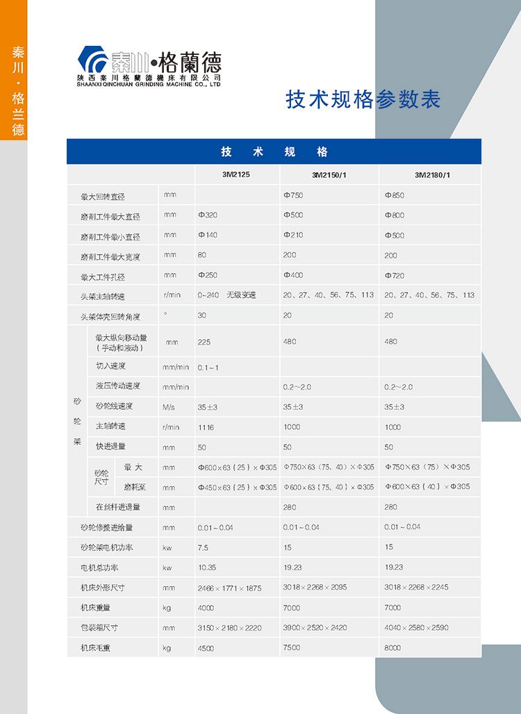
Task: Click the row label 液压传动速度
Action: click(118, 385)
